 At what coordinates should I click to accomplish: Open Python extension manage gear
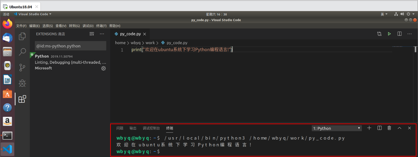click(103, 68)
